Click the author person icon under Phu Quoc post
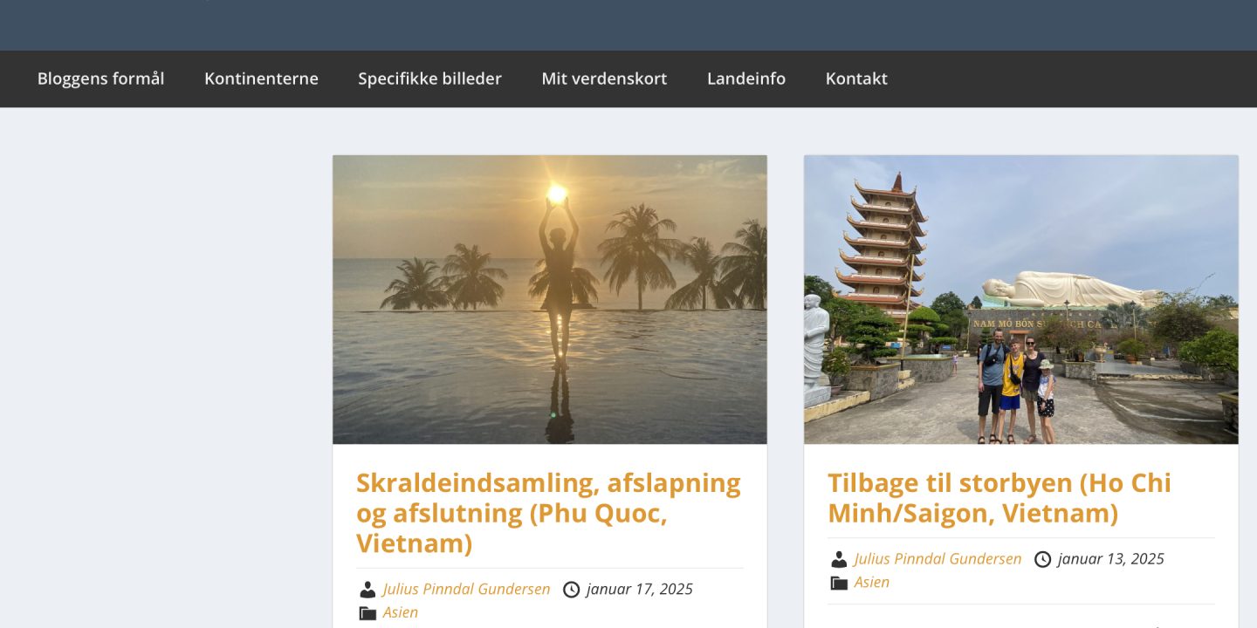The width and height of the screenshot is (1257, 628). 367,590
